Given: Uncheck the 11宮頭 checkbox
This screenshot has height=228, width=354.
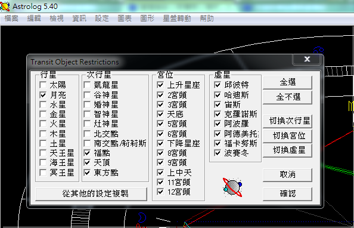Looking at the screenshot, I should tap(160, 182).
